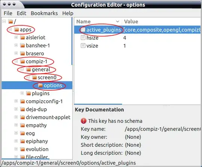Select the active_plugins key name
This screenshot has height=167, width=202.
[104, 30]
